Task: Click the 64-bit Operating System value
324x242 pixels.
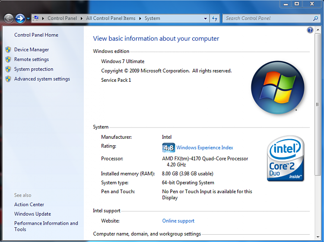Action: 188,183
